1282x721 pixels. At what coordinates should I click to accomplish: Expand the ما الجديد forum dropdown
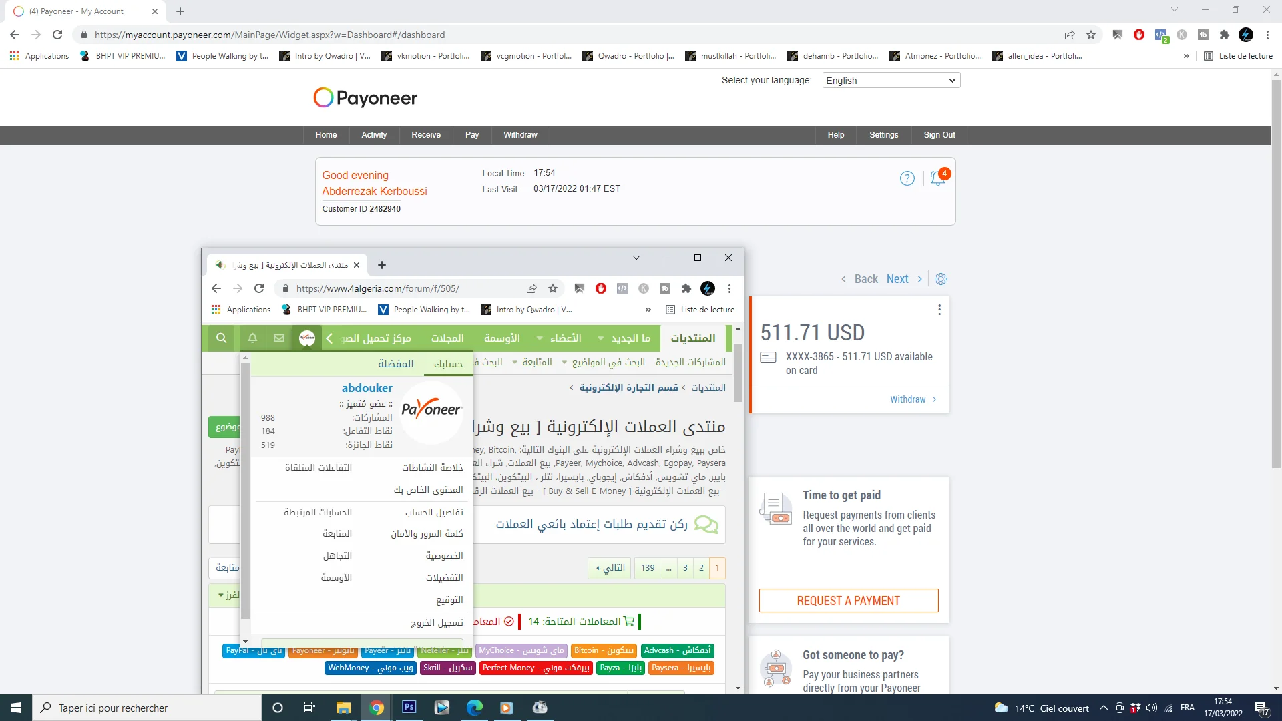(x=600, y=338)
